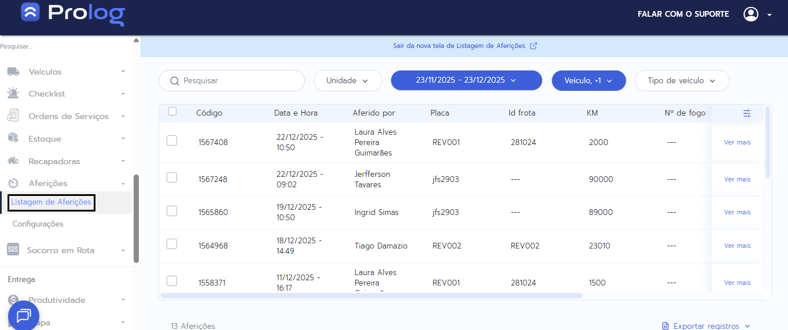Select the checkbox for row 1565860

pyautogui.click(x=172, y=211)
